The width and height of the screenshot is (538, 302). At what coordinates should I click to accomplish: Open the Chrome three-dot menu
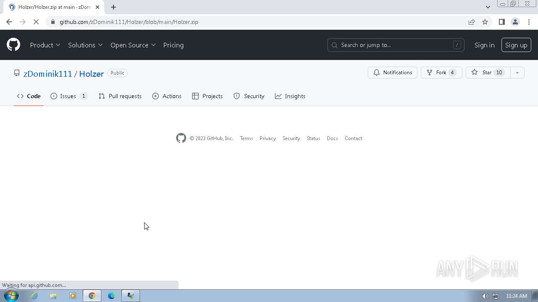(x=528, y=22)
